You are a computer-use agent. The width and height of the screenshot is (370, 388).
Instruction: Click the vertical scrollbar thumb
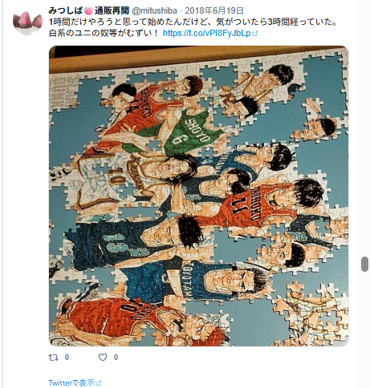364,264
